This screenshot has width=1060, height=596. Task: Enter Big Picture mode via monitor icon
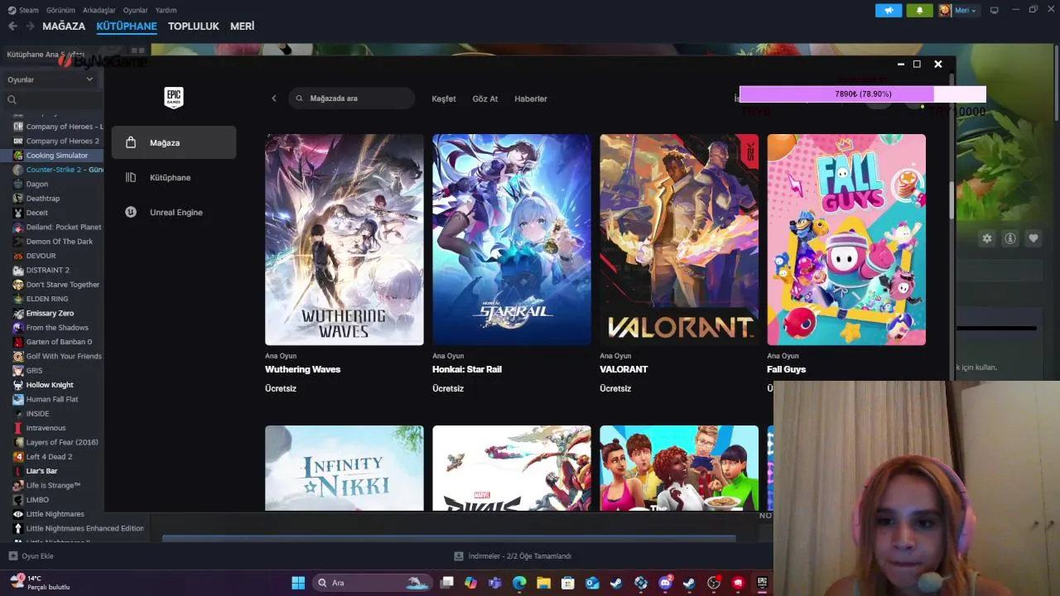995,10
